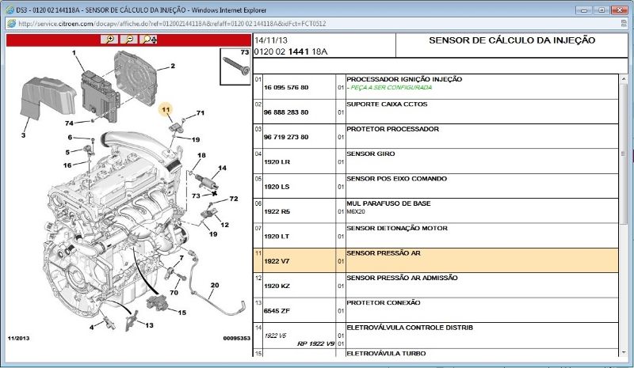Click highlighted SENSOR PRESSÃO AR row text

pyautogui.click(x=384, y=253)
